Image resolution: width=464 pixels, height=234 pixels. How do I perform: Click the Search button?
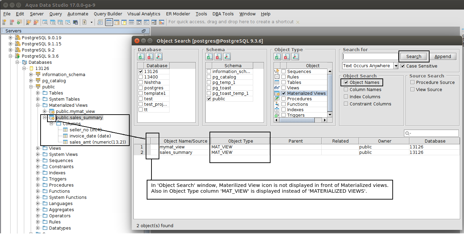tap(414, 57)
